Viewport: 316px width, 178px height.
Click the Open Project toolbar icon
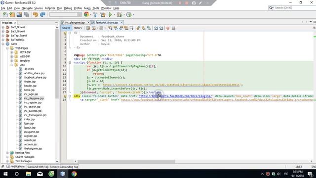[19, 14]
